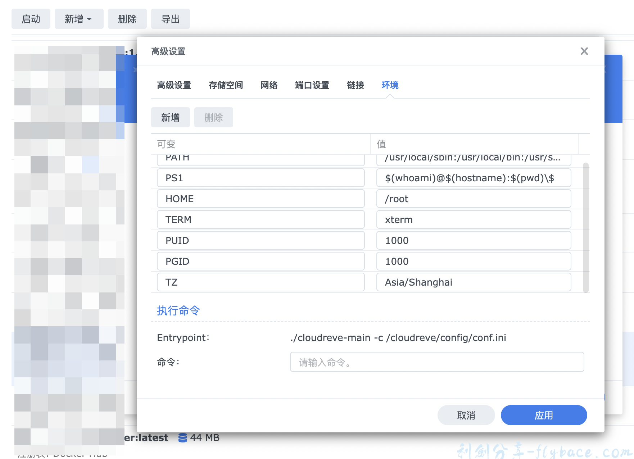Screen dimensions: 634x459
Task: Click the 导出 button in the toolbar
Action: [x=171, y=19]
